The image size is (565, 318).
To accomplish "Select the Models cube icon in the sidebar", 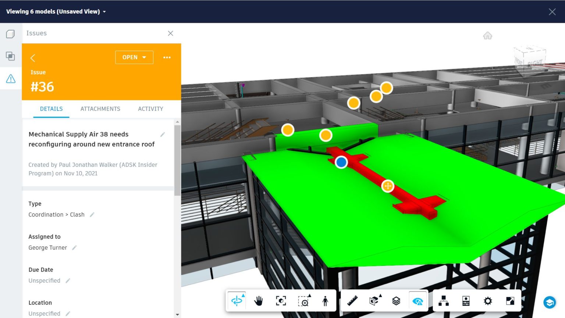I will [x=10, y=33].
